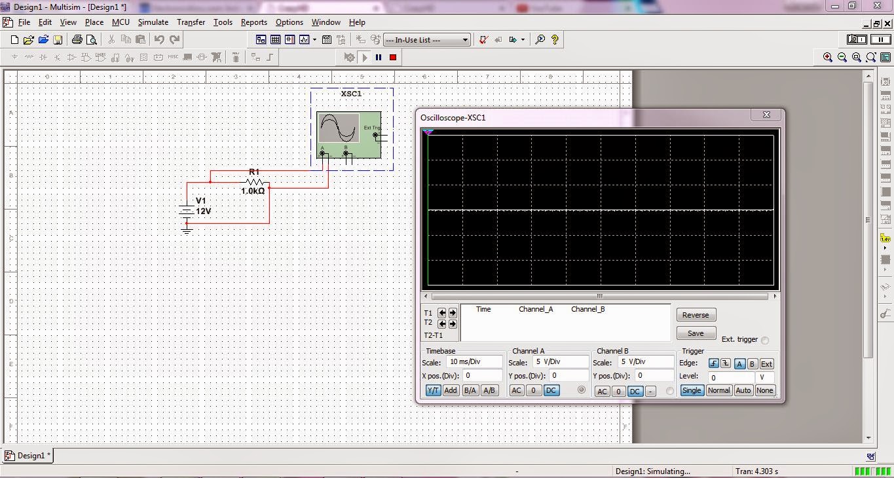The height and width of the screenshot is (478, 894).
Task: Click the Electrical Rules Check icon
Action: [x=483, y=39]
